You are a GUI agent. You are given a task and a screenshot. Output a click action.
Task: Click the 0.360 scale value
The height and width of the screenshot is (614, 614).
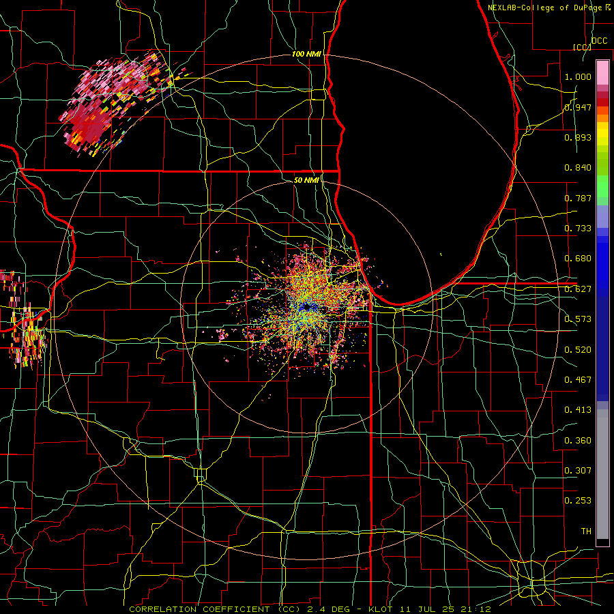578,440
